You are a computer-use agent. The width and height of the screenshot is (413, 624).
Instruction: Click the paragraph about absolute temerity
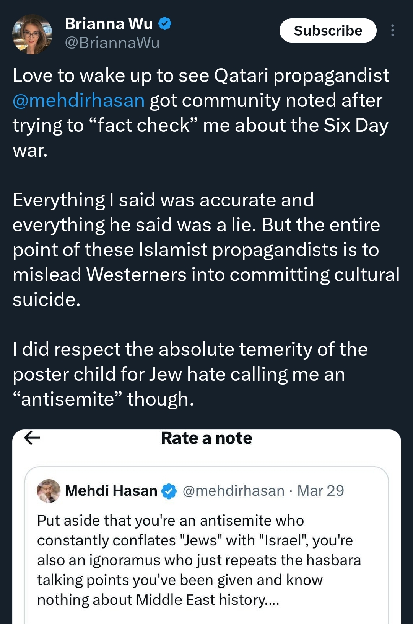tap(190, 374)
